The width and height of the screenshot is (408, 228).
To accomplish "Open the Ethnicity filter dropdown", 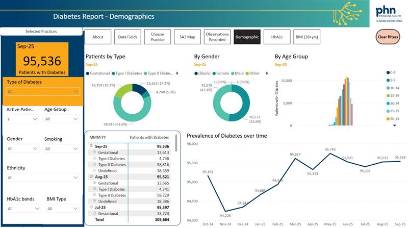I will tap(43, 178).
